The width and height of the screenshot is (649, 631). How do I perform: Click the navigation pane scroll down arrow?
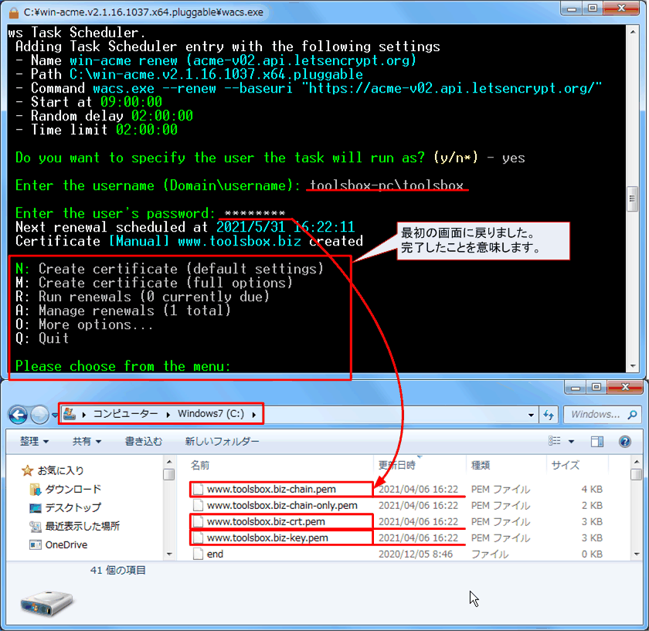pos(169,554)
